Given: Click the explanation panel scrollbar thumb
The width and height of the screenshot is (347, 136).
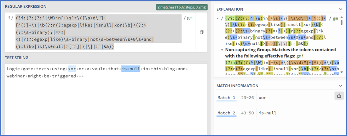Looking at the screenshot, I should (x=342, y=22).
